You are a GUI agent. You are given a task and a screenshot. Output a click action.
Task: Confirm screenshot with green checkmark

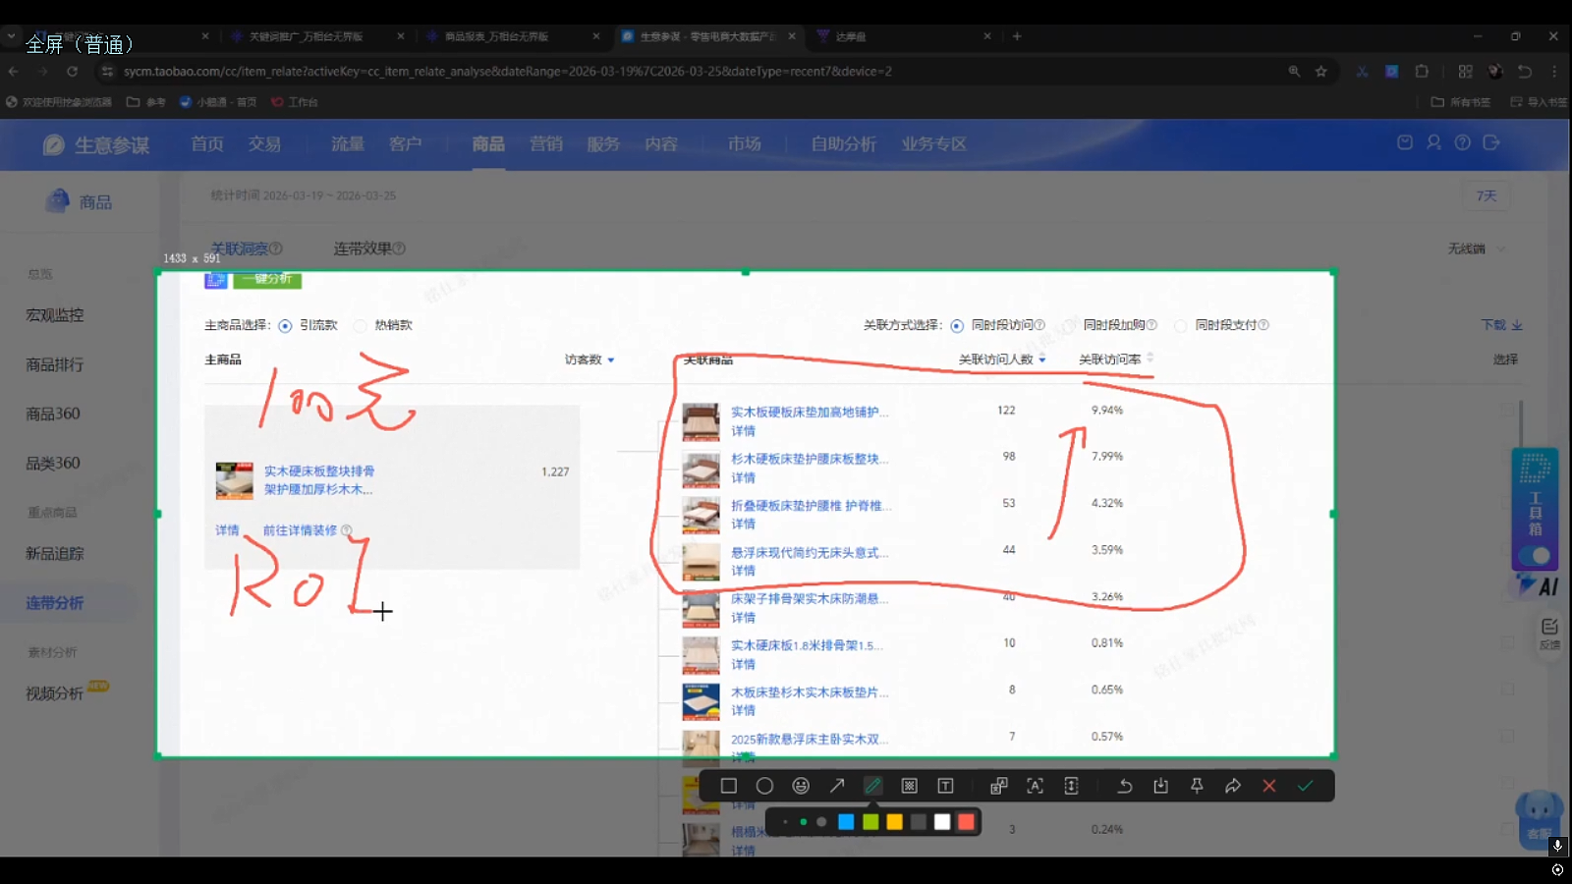1305,786
